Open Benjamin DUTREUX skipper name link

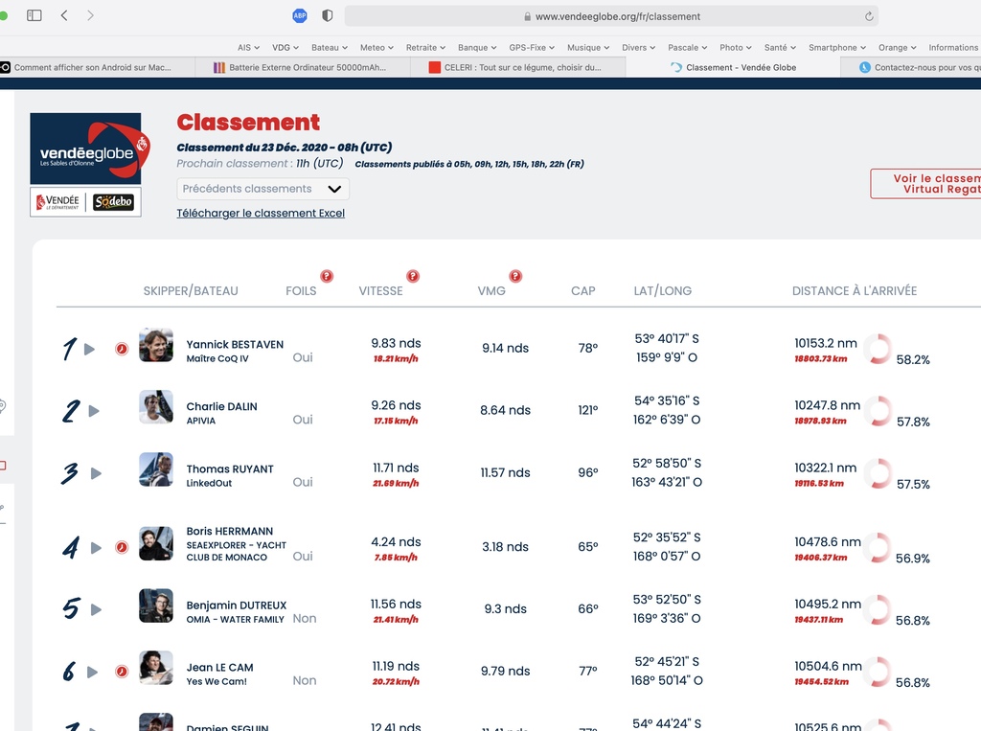coord(237,605)
